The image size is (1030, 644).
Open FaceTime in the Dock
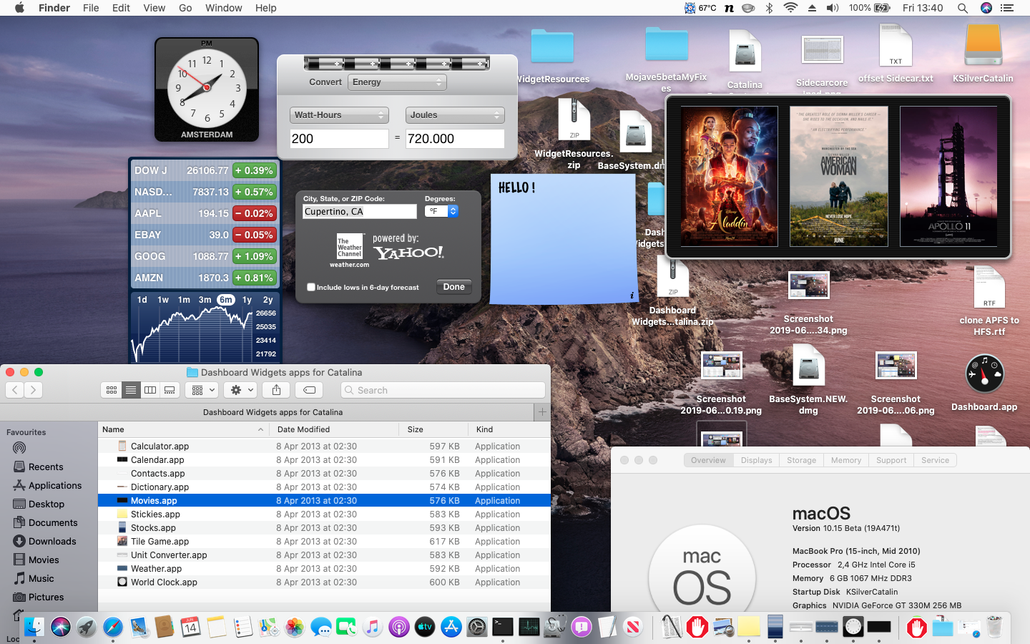(x=347, y=628)
